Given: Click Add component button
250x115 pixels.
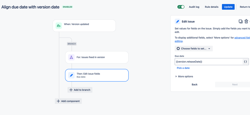Looking at the screenshot, I should (68, 101).
